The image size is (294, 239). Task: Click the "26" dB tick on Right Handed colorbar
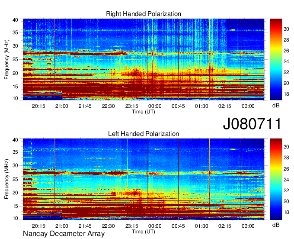point(286,51)
